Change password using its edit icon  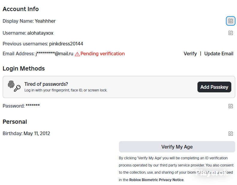pyautogui.click(x=230, y=106)
